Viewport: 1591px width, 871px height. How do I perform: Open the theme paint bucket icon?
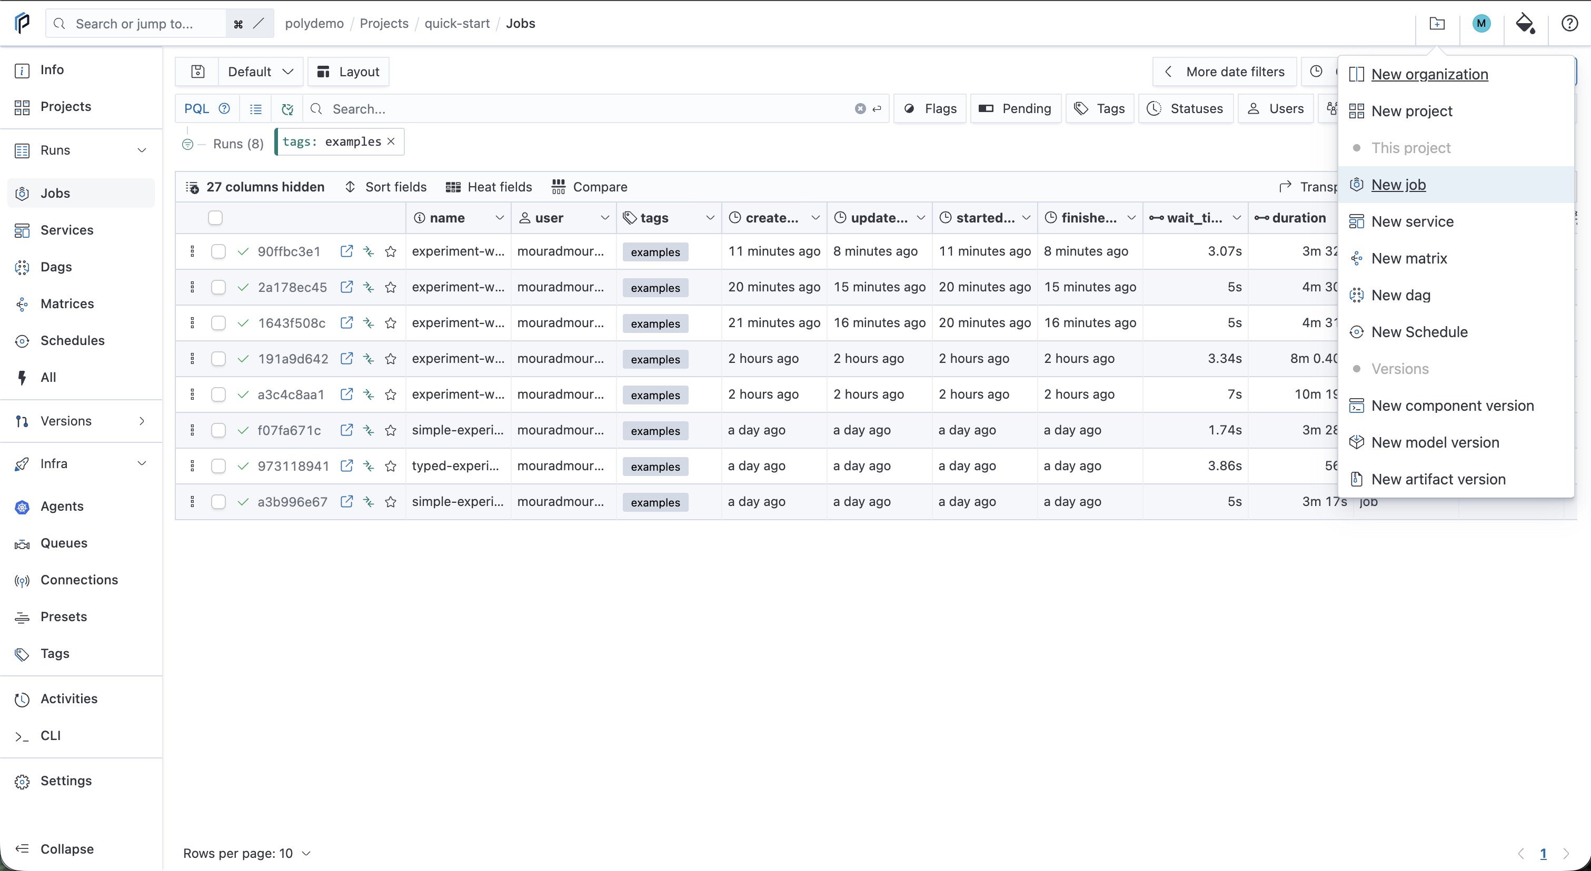(1526, 24)
